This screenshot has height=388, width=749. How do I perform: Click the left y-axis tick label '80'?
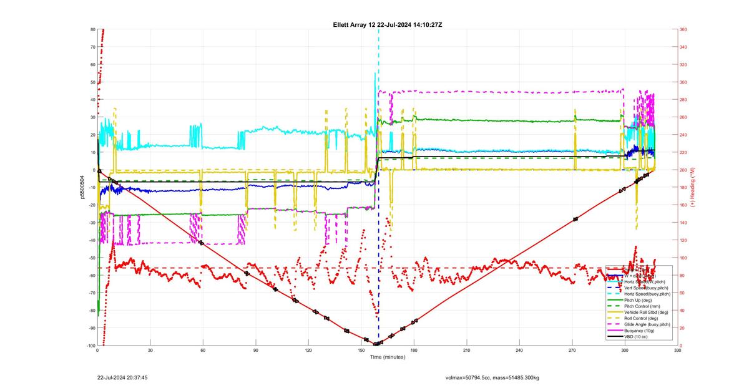92,29
